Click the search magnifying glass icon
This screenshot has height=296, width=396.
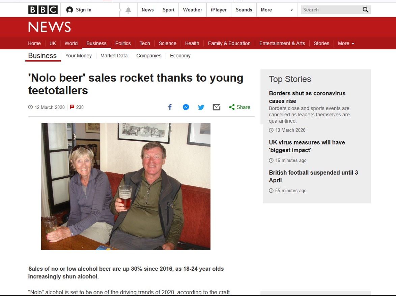coord(365,10)
